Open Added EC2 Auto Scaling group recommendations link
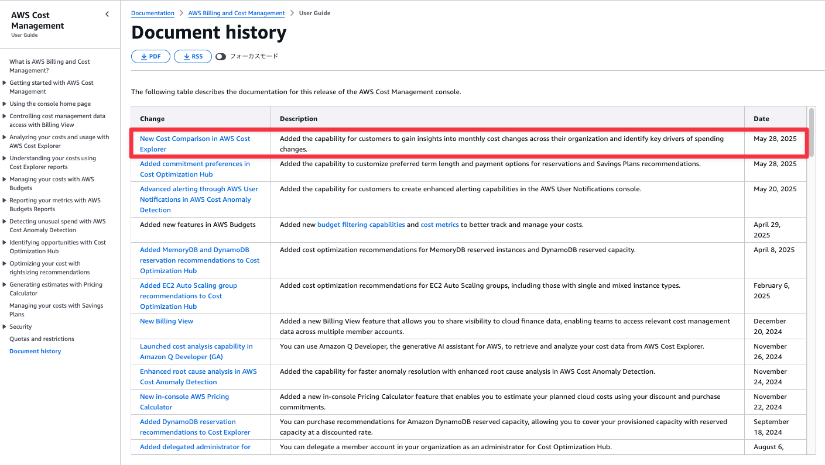 point(189,296)
